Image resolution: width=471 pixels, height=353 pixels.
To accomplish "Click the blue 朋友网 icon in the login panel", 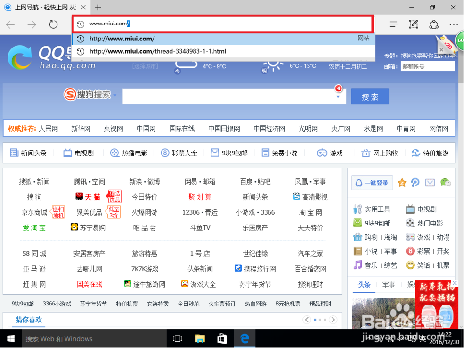I will pyautogui.click(x=415, y=183).
